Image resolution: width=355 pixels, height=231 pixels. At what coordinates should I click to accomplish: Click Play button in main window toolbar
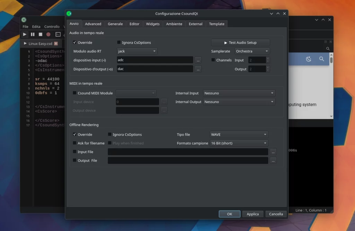(x=25, y=34)
